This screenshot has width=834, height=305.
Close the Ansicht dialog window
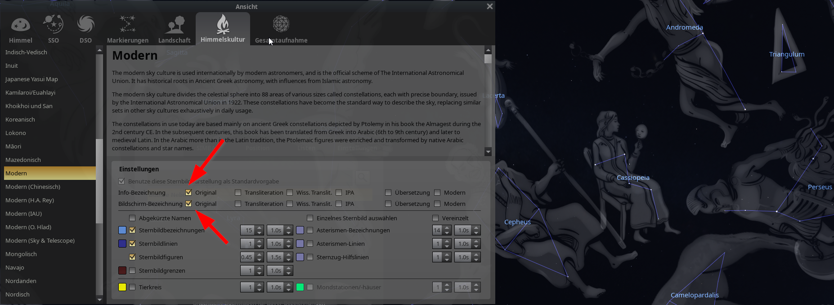489,6
